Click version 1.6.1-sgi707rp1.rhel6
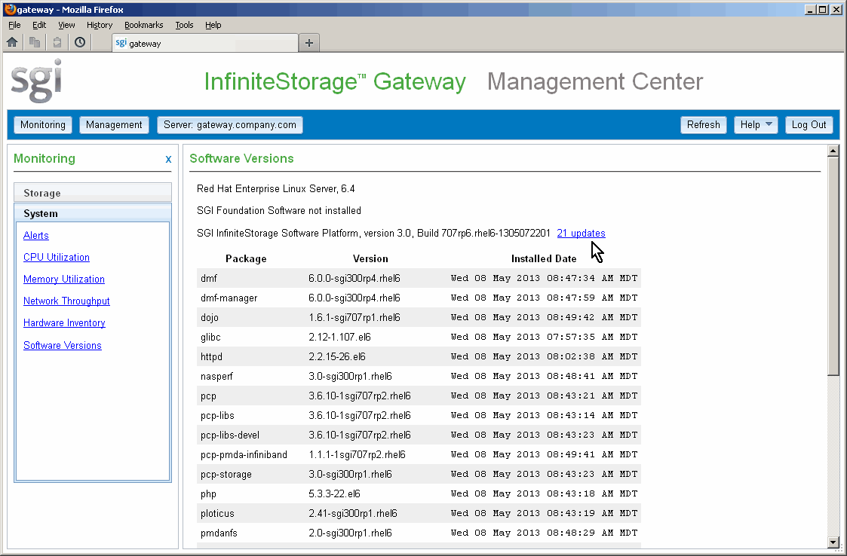847x556 pixels. coord(354,317)
